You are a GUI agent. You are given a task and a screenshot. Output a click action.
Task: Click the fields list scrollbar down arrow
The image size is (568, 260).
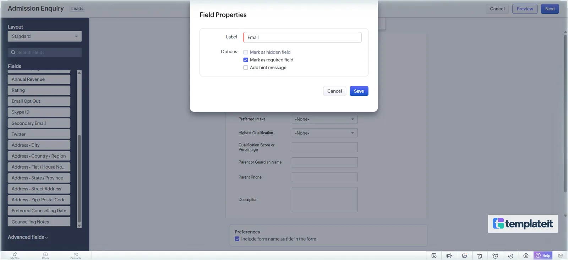79,226
